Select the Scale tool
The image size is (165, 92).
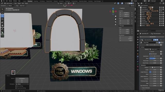[x=2, y=22]
